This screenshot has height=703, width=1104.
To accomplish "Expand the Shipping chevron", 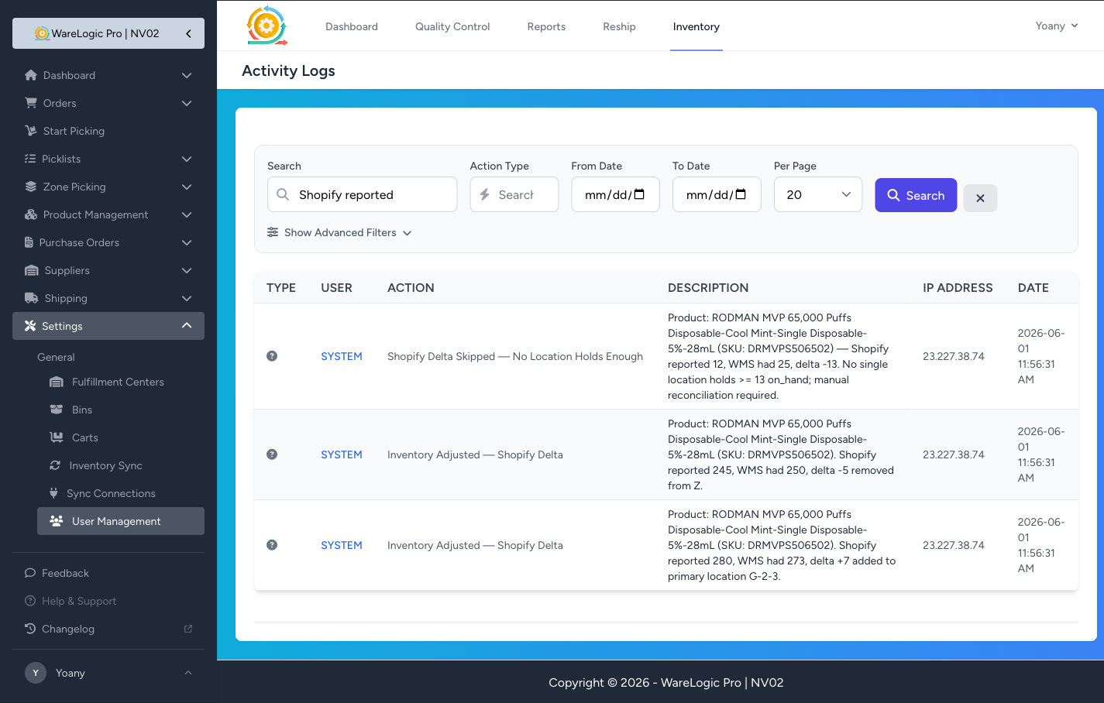I will 187,298.
